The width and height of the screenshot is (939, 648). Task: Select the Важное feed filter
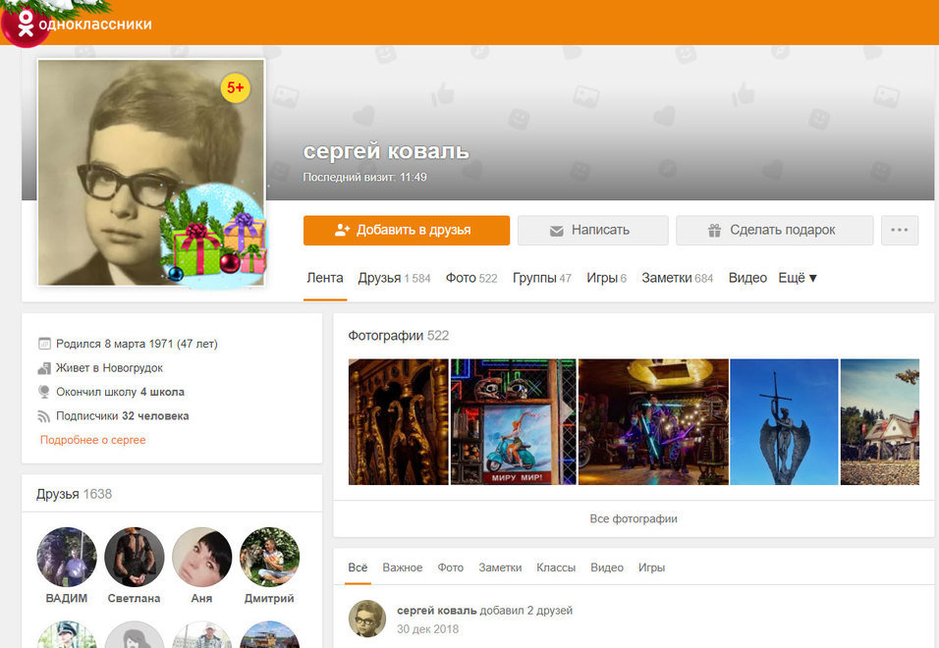(403, 567)
